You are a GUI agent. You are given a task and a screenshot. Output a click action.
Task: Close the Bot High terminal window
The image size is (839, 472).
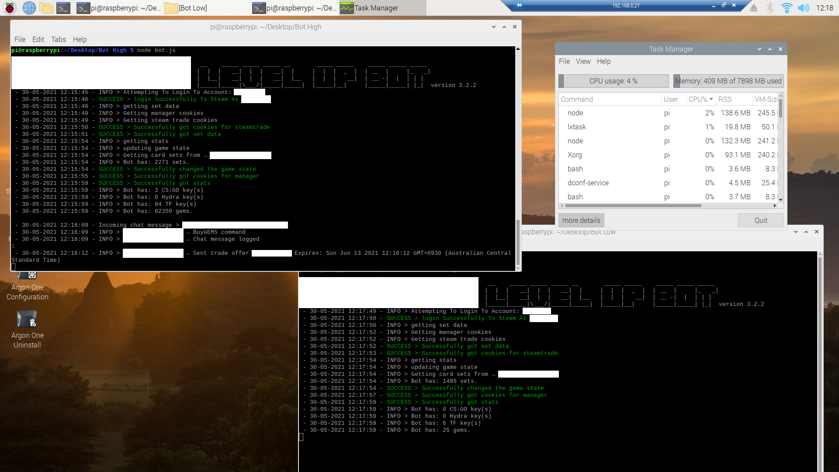[515, 27]
